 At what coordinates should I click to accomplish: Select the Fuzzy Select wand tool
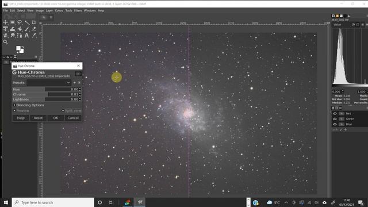27,22
